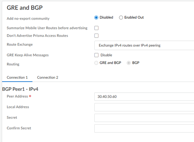Switch to the Connection 1 tab

tap(17, 78)
